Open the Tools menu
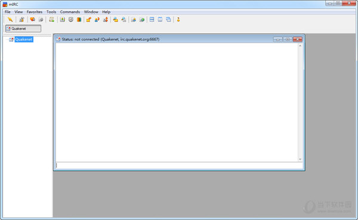Image resolution: width=358 pixels, height=220 pixels. [x=51, y=12]
